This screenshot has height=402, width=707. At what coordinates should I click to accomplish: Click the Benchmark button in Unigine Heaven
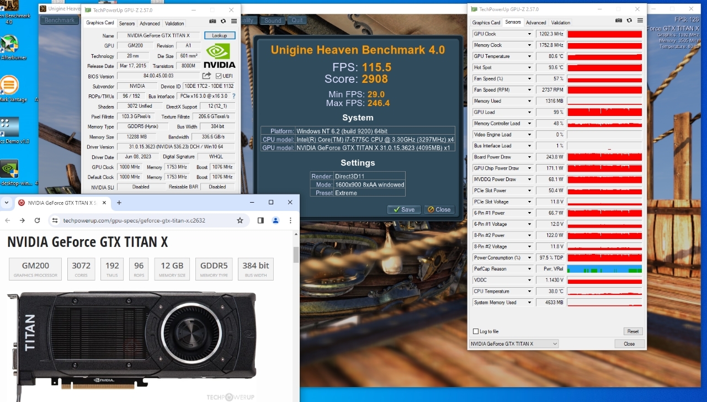coord(60,20)
